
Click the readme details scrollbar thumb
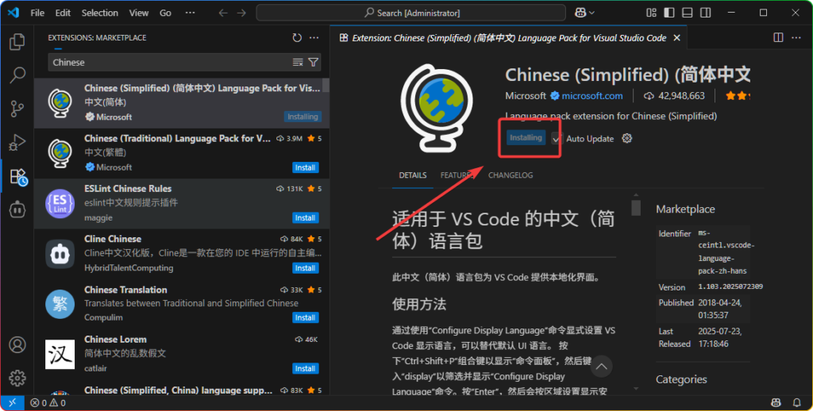(x=636, y=208)
